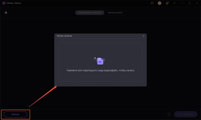Screen dimensions: 201x120
Task: Click the Импорт файлов dialog title
Action: 64,36
